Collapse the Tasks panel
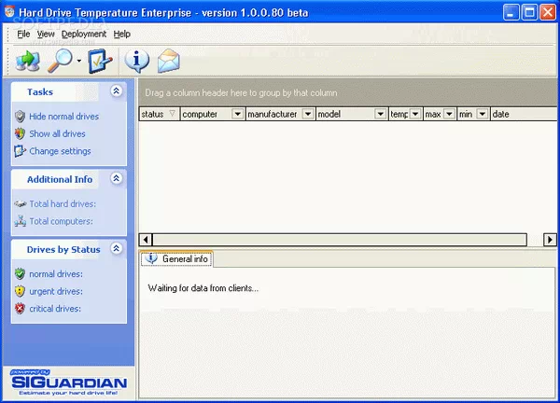 tap(116, 91)
